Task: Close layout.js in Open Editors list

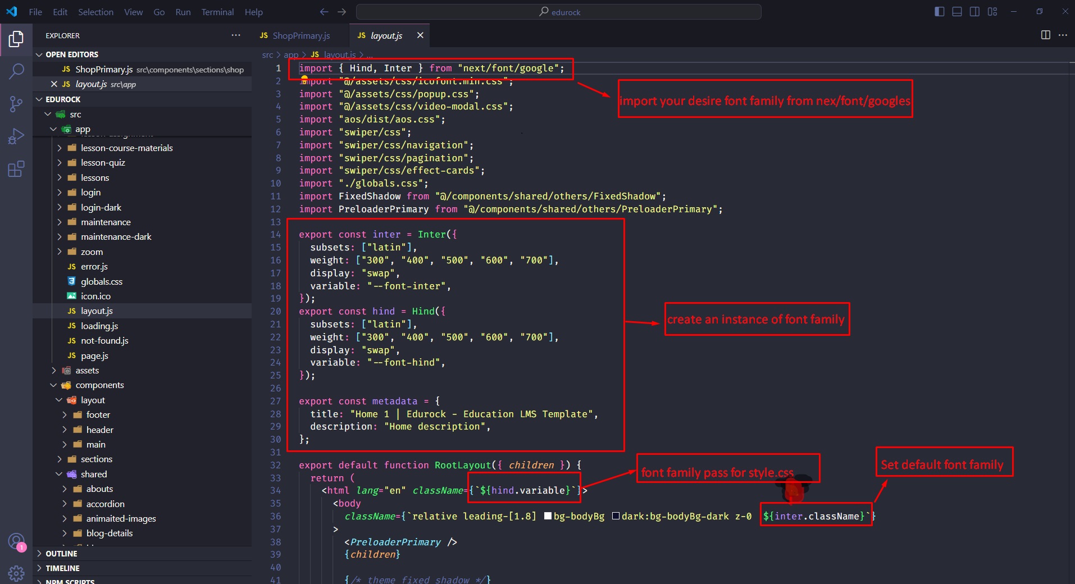Action: [54, 84]
